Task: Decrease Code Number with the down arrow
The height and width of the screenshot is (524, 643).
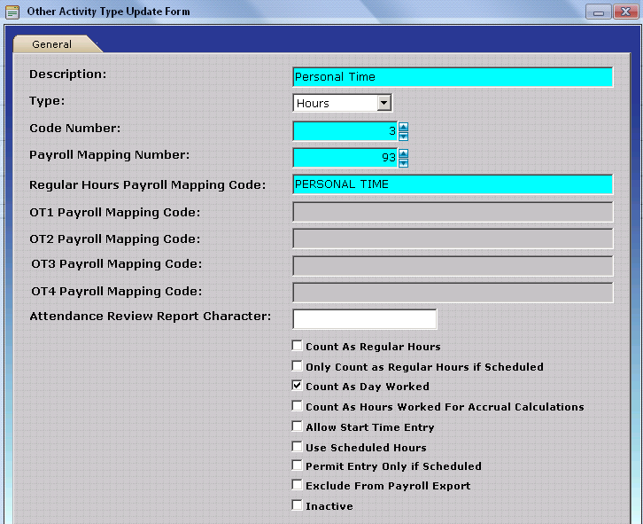Action: click(404, 137)
